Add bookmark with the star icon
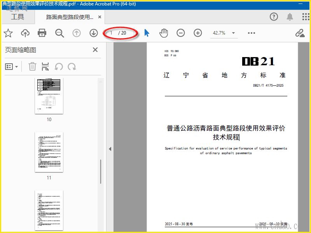311x233 pixels. tap(8, 33)
